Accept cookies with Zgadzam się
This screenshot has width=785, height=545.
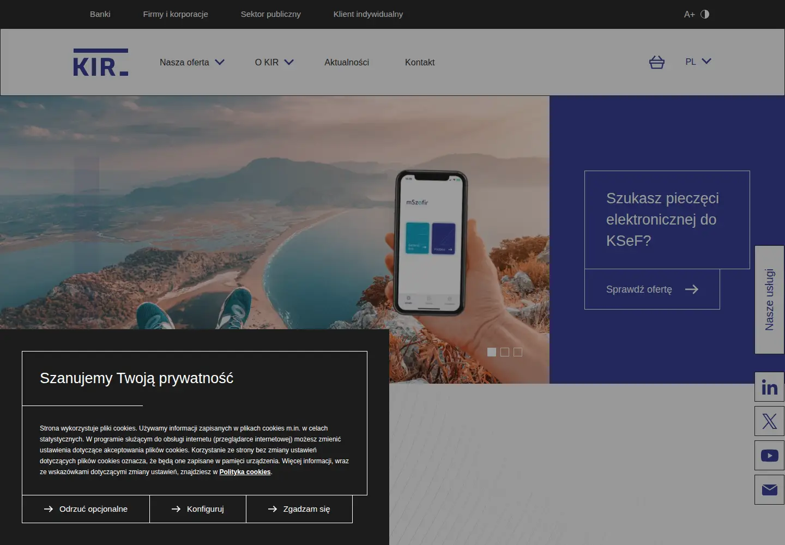click(299, 509)
